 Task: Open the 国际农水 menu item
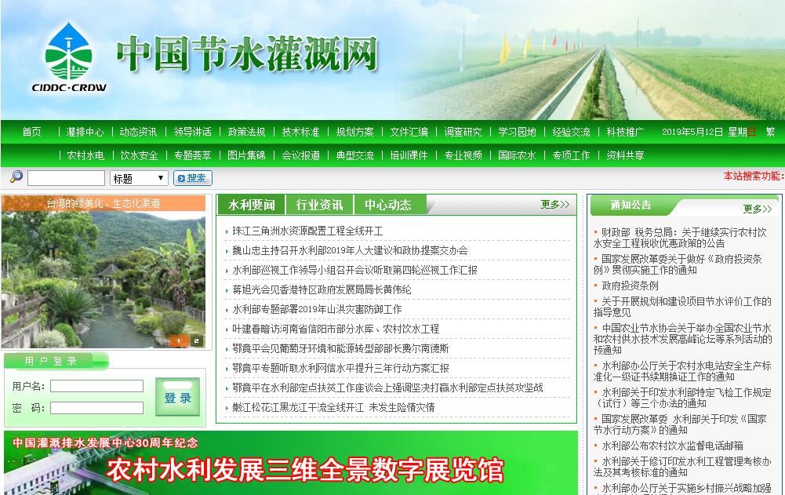coord(517,155)
